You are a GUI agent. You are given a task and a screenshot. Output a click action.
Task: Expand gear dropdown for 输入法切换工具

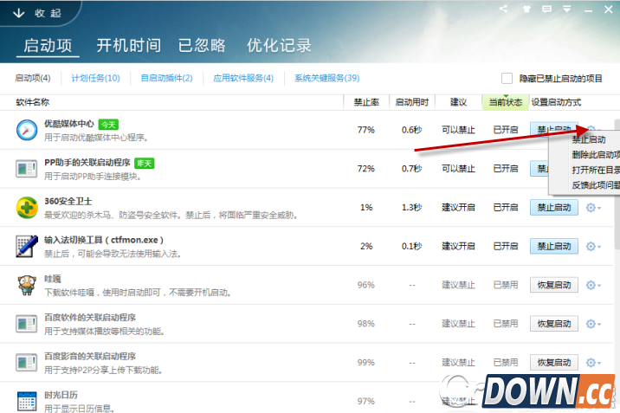coord(593,246)
